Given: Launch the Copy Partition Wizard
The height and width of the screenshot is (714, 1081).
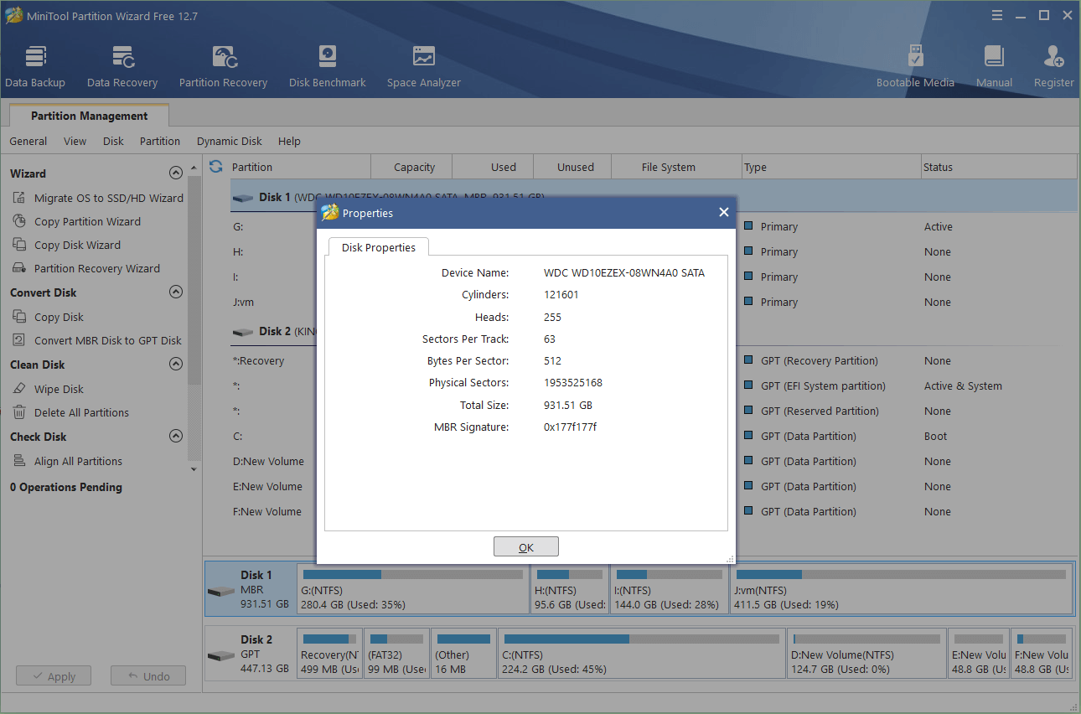Looking at the screenshot, I should coord(76,221).
